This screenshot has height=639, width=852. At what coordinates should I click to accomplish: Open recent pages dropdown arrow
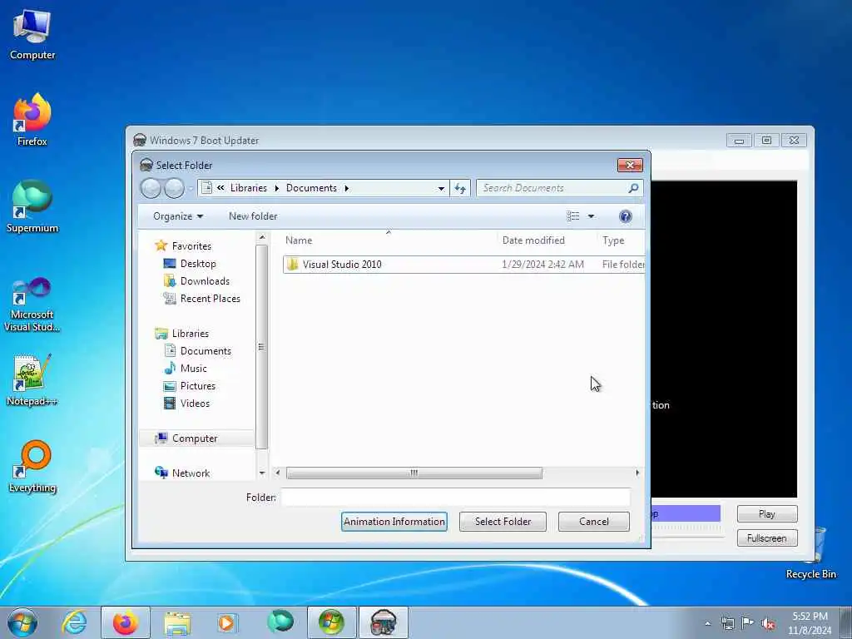click(x=191, y=189)
